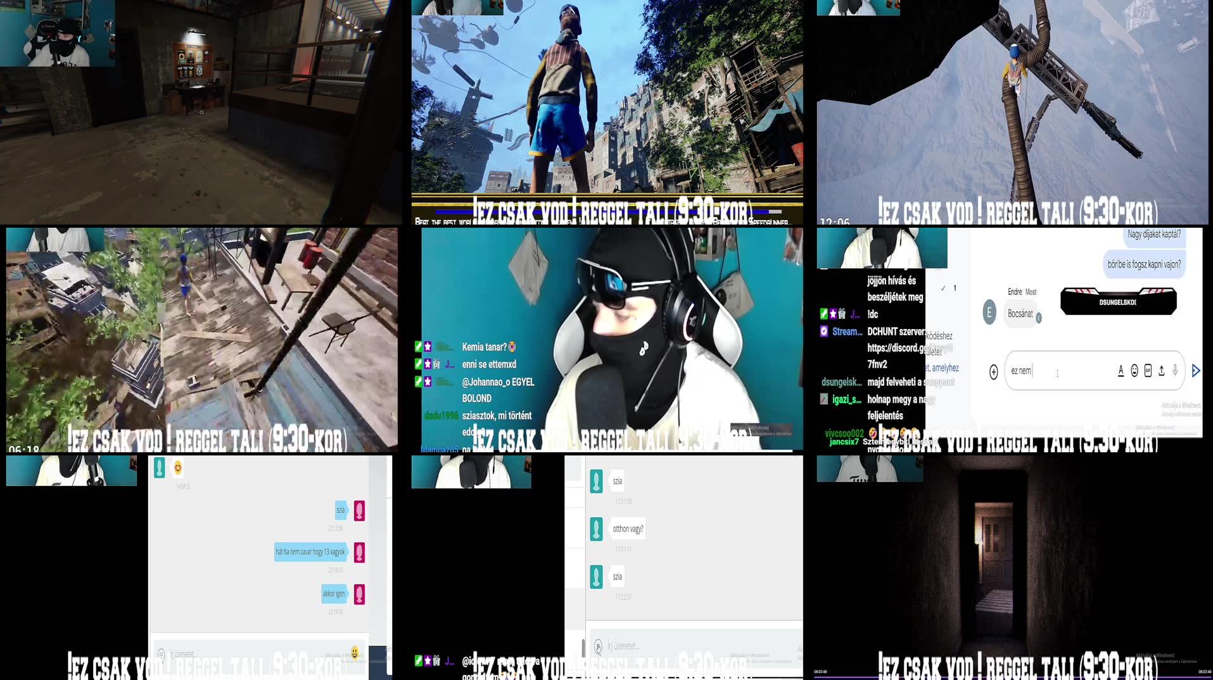Screen dimensions: 1213x680
Task: Open frame with character in blue shorts
Action: 607,112
